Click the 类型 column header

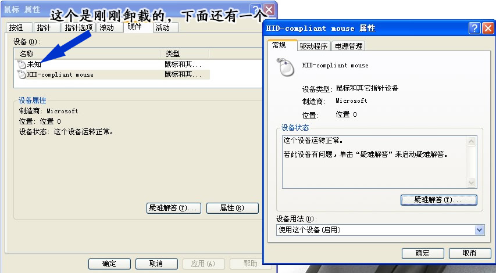pos(185,53)
